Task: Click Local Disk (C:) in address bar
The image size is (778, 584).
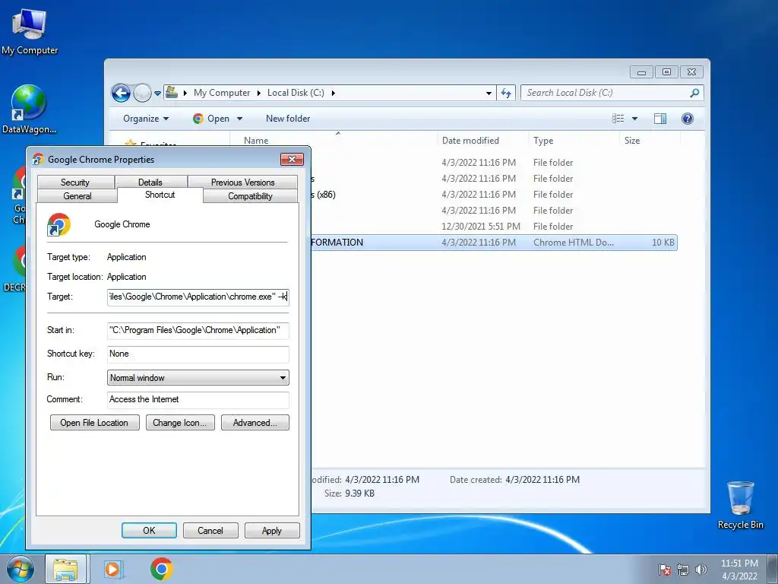Action: [x=296, y=93]
